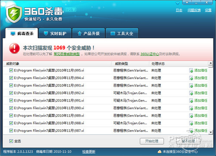
Task: Uncheck the 994.vi threat checkbox
Action: [11, 78]
